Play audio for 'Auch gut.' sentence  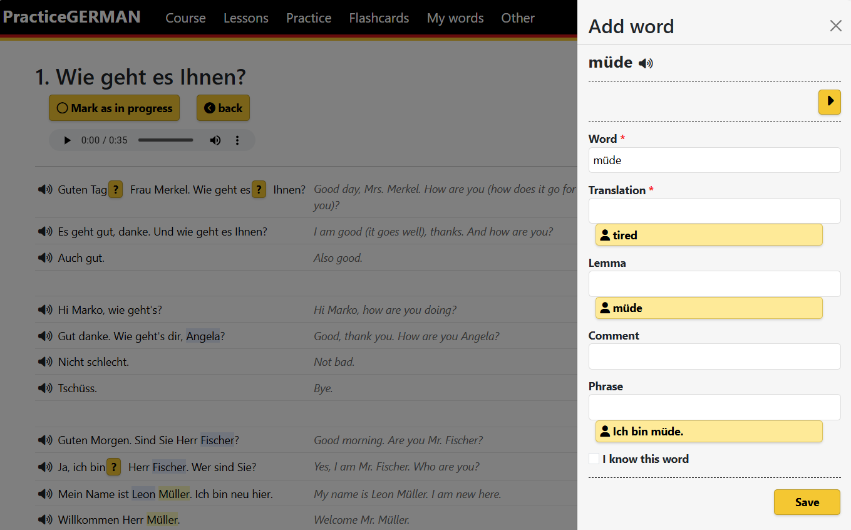tap(45, 257)
